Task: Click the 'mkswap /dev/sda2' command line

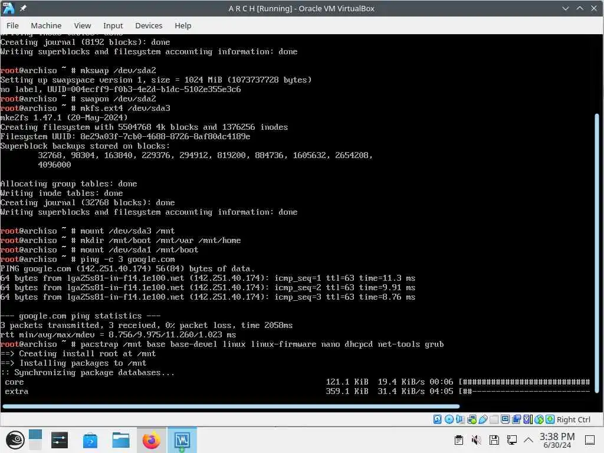Action: coord(118,71)
